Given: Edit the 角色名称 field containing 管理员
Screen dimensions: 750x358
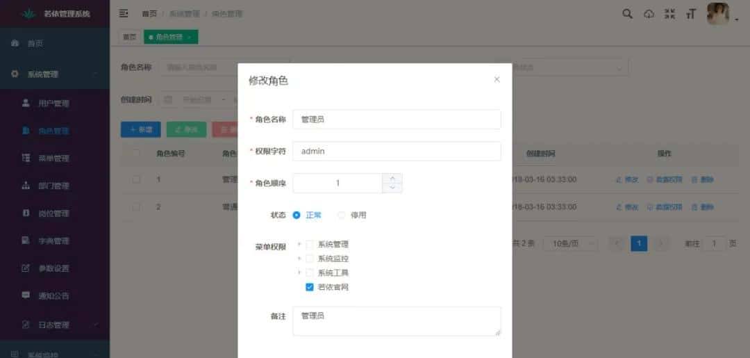Looking at the screenshot, I should pos(397,119).
